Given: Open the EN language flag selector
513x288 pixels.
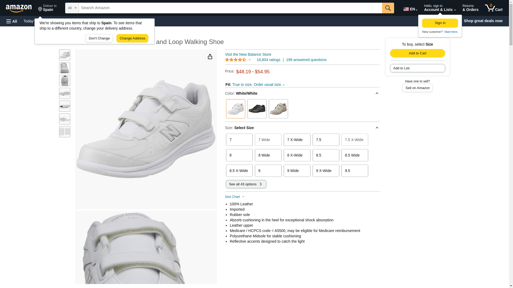Looking at the screenshot, I should coord(410,9).
